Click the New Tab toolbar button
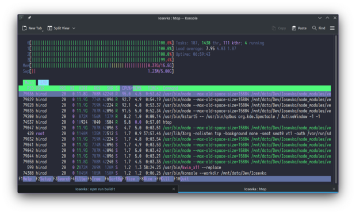Screen dimensions: 356x214 32,28
